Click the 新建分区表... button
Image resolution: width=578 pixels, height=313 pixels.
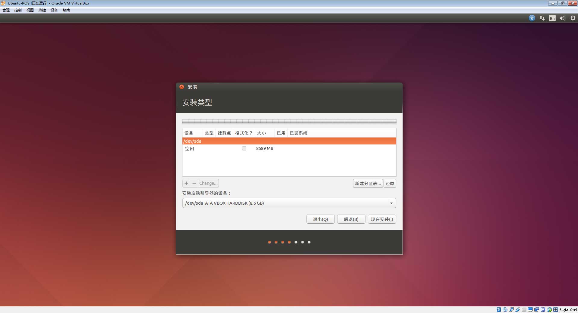[x=368, y=183]
